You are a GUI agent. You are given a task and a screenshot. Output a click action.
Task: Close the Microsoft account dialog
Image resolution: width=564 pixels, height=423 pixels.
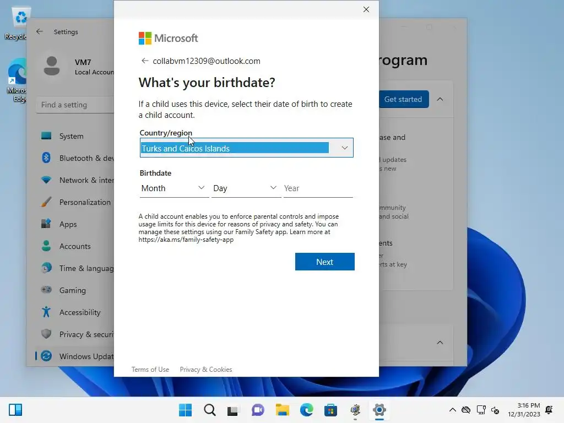(366, 9)
